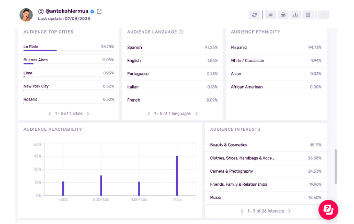Click the >1.5k reachability bar
The image size is (354, 224).
coord(177,175)
